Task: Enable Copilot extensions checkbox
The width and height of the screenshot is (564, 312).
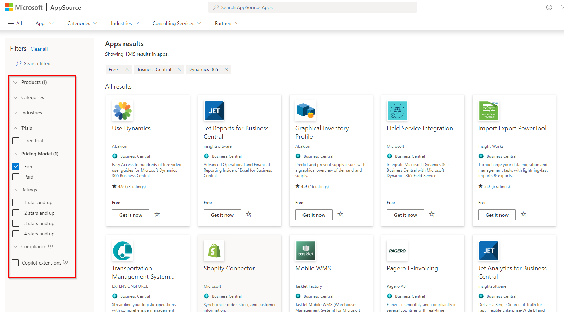Action: [15, 263]
